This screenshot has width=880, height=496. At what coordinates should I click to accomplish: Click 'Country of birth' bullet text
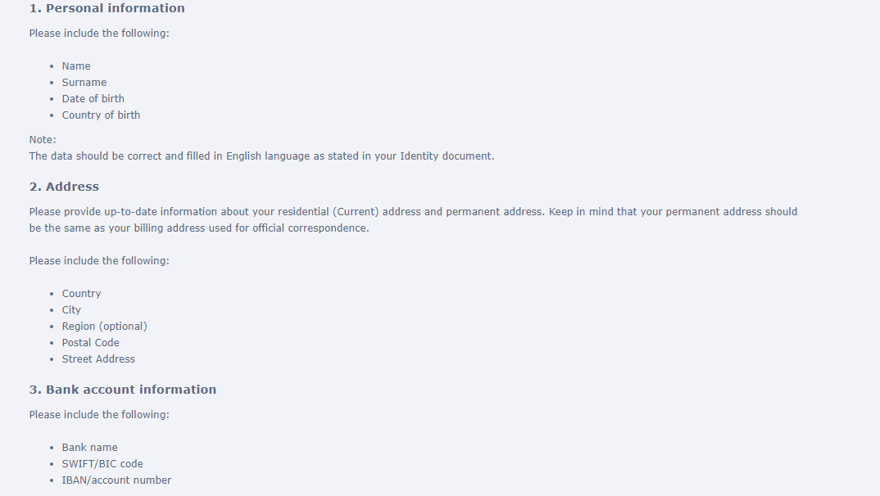pos(101,115)
